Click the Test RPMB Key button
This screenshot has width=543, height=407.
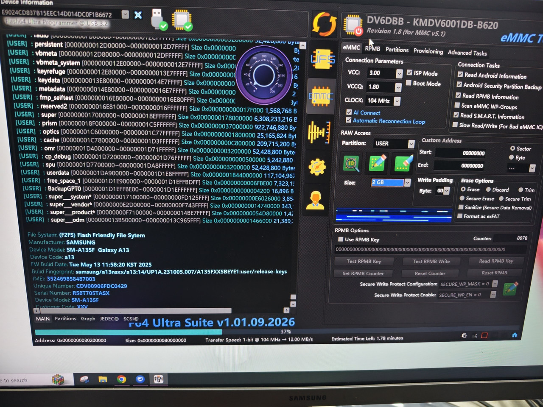tap(364, 262)
